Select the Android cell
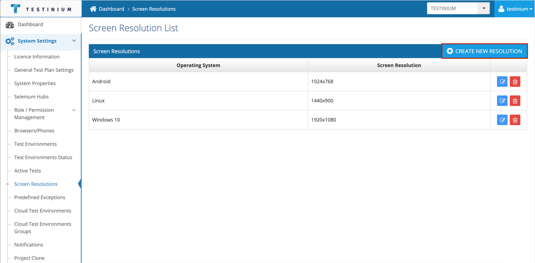Viewport: 535px width, 263px height. coord(199,82)
